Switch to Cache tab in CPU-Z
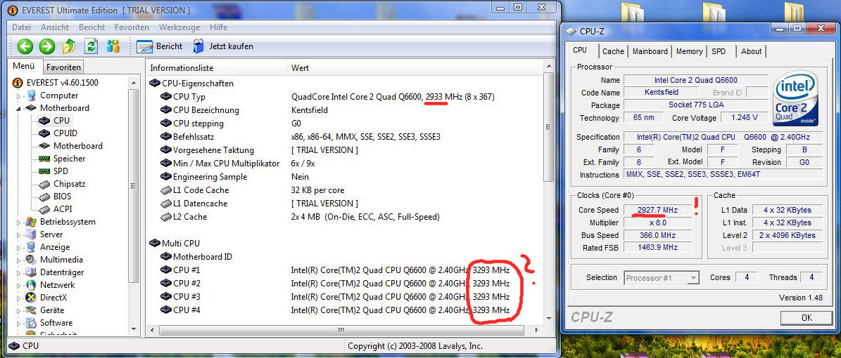Image resolution: width=841 pixels, height=358 pixels. coord(613,51)
